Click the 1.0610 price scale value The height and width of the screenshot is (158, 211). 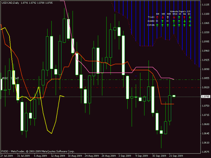tap(206, 143)
